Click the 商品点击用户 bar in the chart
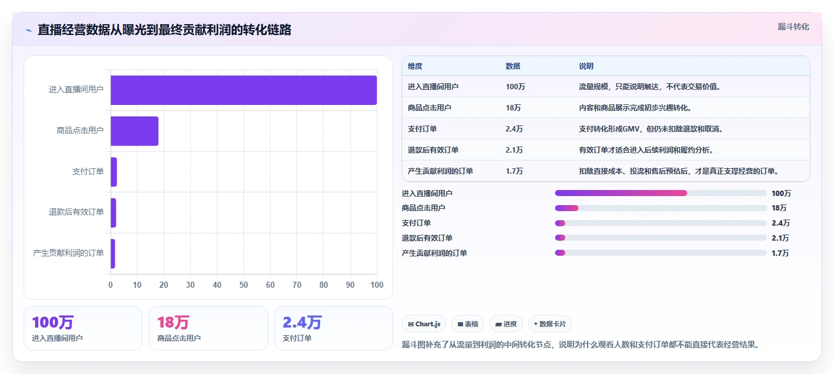This screenshot has height=374, width=834. coord(134,131)
